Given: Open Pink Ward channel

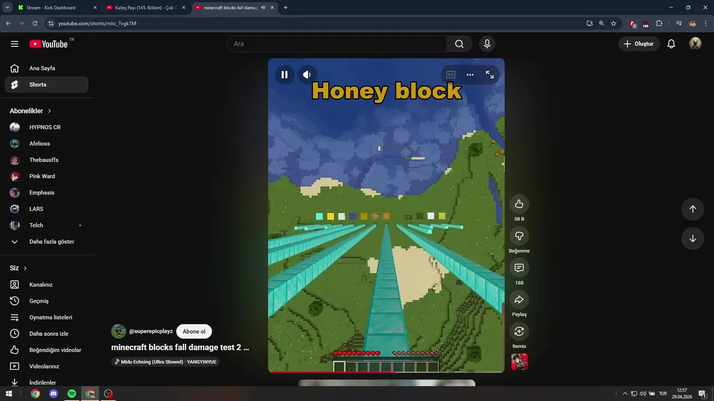Looking at the screenshot, I should (47, 177).
